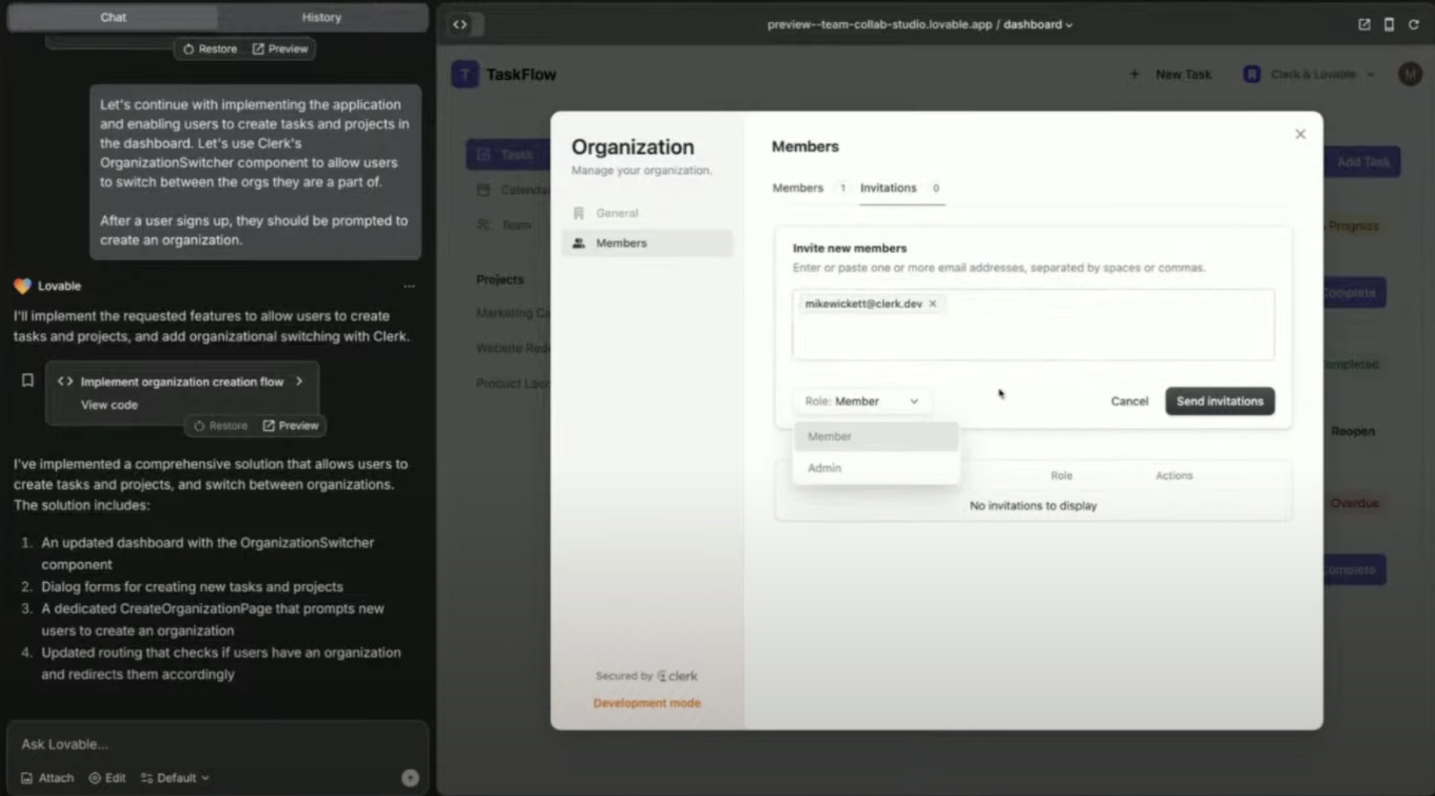Create a New Task
The height and width of the screenshot is (796, 1435).
click(x=1171, y=74)
